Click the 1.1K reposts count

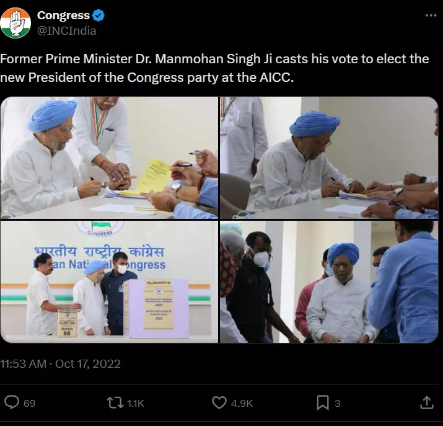(x=135, y=403)
